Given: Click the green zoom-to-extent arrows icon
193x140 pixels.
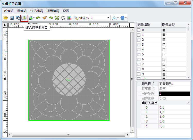Looking at the screenshot, I should pyautogui.click(x=57, y=18).
